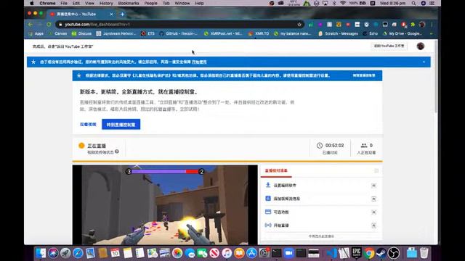This screenshot has width=465, height=261.
Task: Open a new tab with the plus button
Action: [x=122, y=14]
